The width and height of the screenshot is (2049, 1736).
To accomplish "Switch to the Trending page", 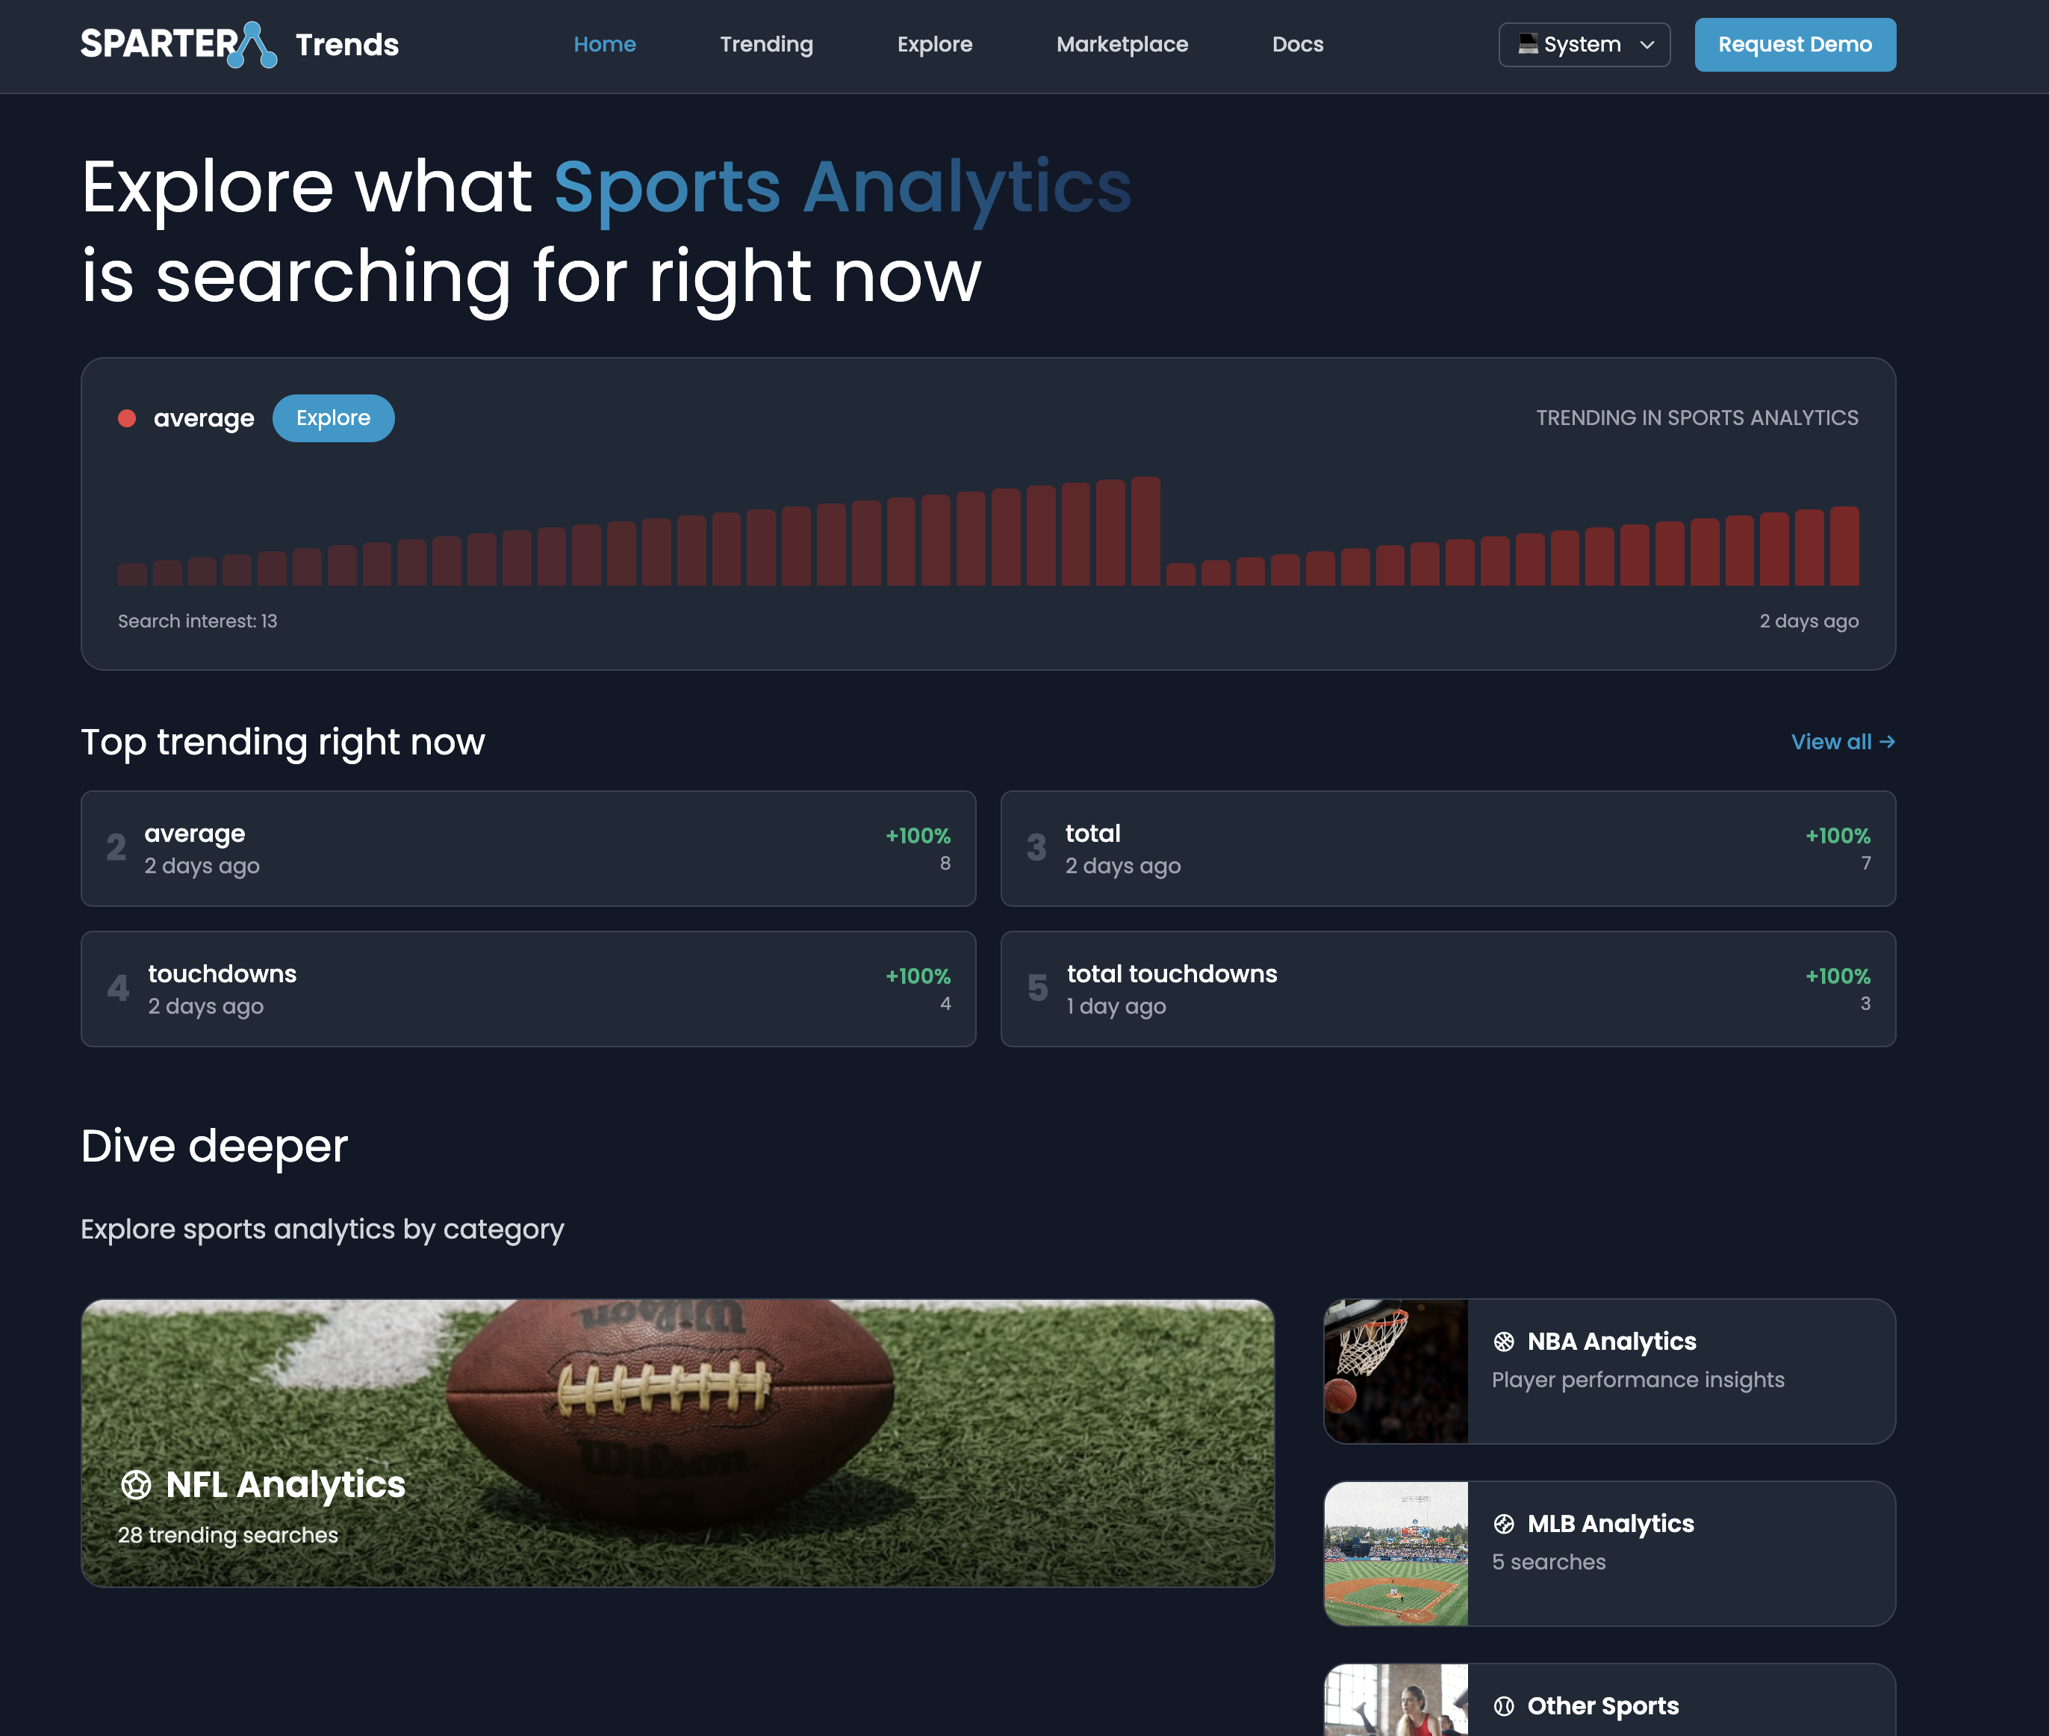I will 766,44.
